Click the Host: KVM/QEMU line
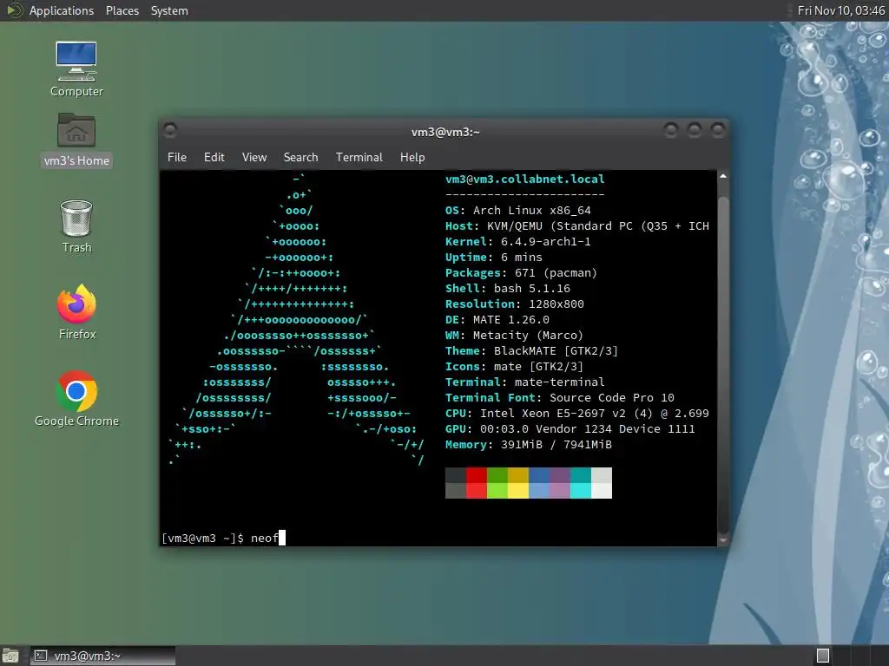 point(577,226)
